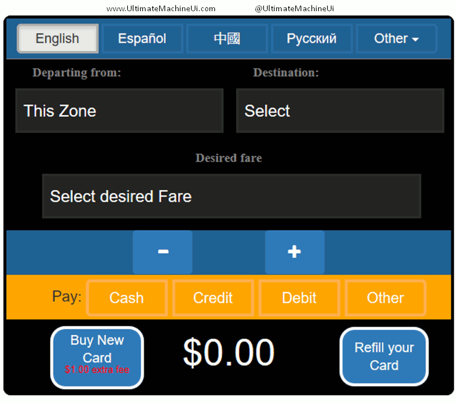Click the $0.00 total amount display

point(228,353)
